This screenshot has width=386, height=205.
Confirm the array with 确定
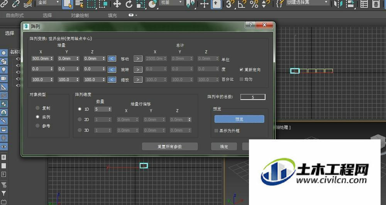coord(224,146)
